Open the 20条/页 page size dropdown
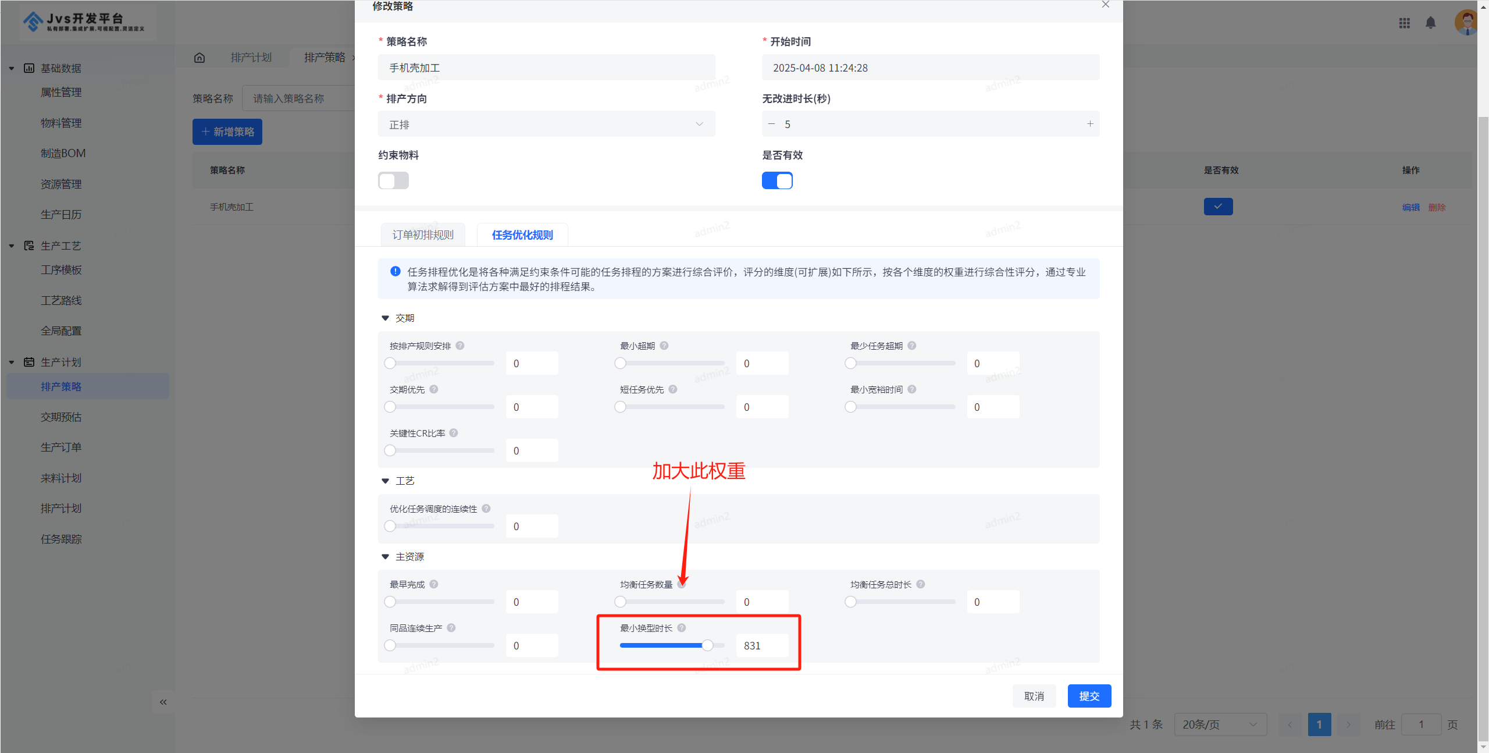 [x=1220, y=724]
